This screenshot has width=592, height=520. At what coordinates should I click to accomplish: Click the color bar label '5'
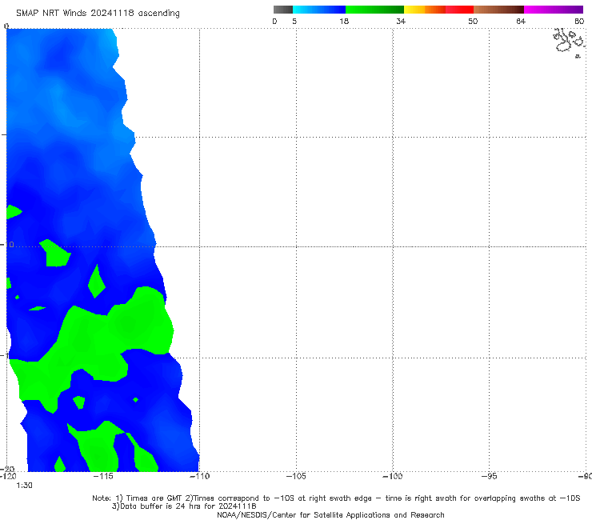click(294, 21)
